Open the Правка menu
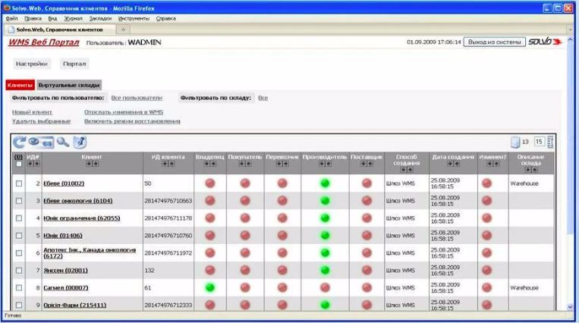The image size is (579, 323). click(33, 18)
